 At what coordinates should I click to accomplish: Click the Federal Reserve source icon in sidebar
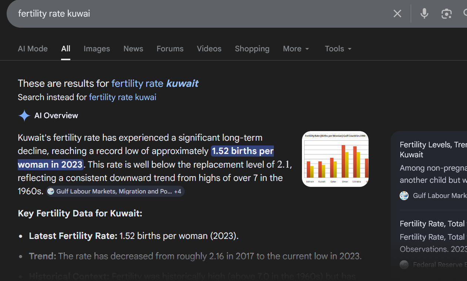pos(404,264)
